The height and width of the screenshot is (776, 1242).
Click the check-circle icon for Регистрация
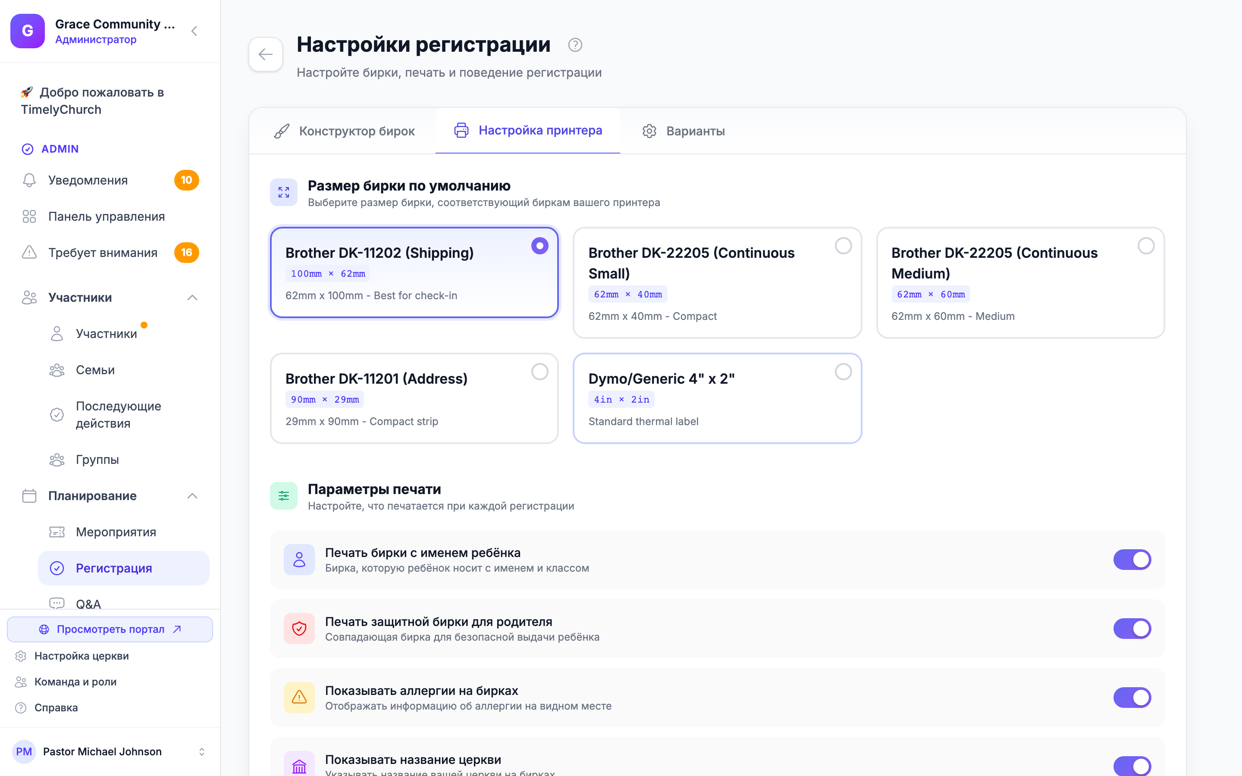[x=57, y=568]
